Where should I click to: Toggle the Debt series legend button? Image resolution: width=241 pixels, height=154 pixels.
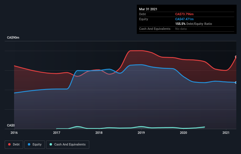14,145
